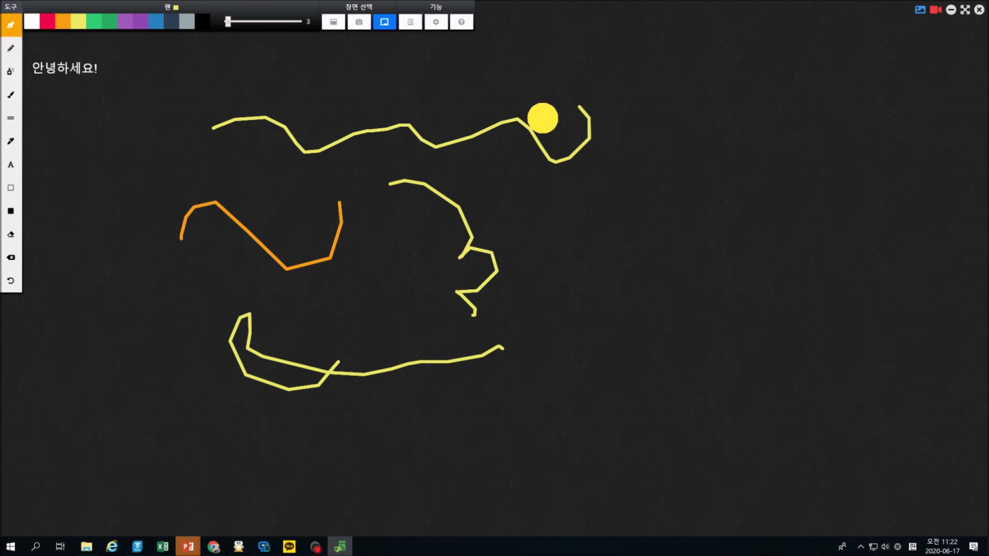Expand hidden system tray icons chevron
Screen dimensions: 989x556
pos(861,546)
